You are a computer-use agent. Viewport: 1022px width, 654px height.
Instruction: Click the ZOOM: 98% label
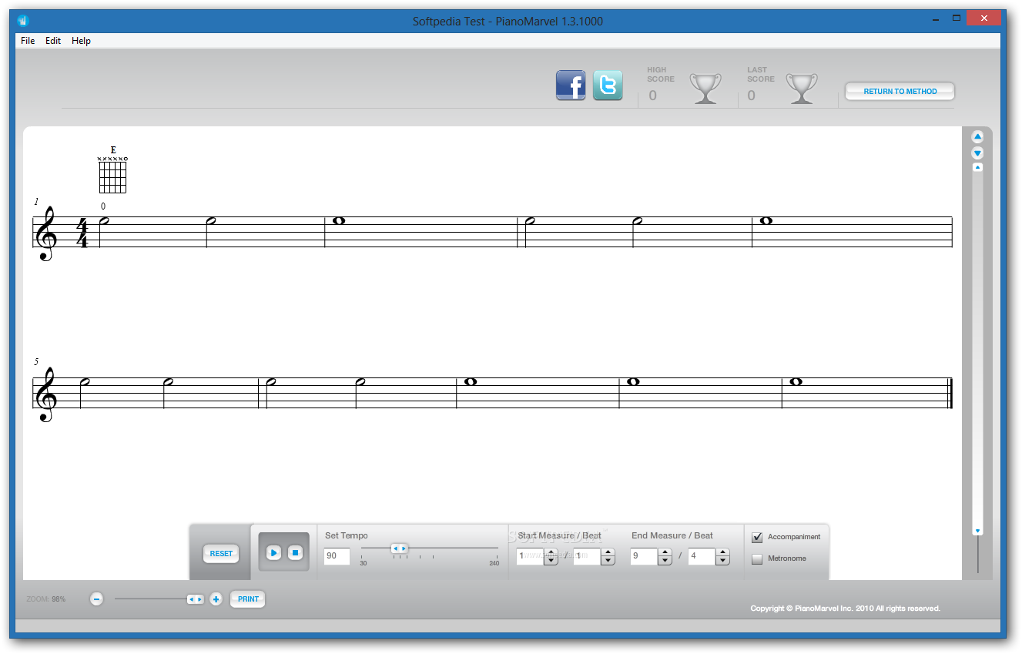pyautogui.click(x=46, y=599)
